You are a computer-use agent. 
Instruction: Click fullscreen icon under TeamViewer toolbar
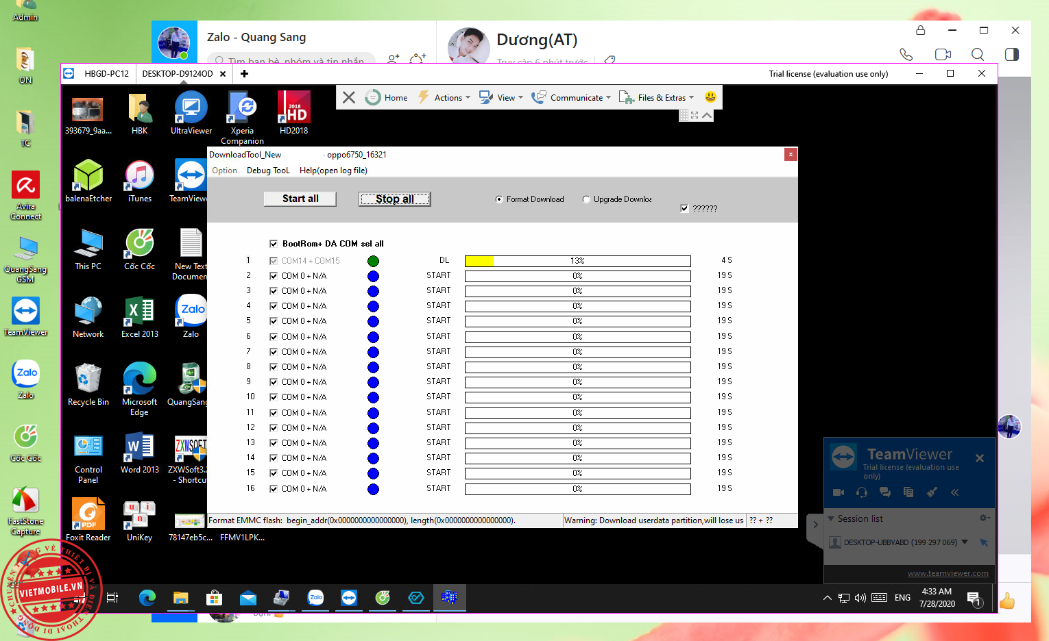coord(695,115)
